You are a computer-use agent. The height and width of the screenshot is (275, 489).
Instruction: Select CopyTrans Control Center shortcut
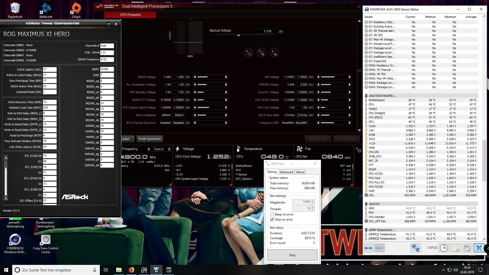pyautogui.click(x=46, y=244)
